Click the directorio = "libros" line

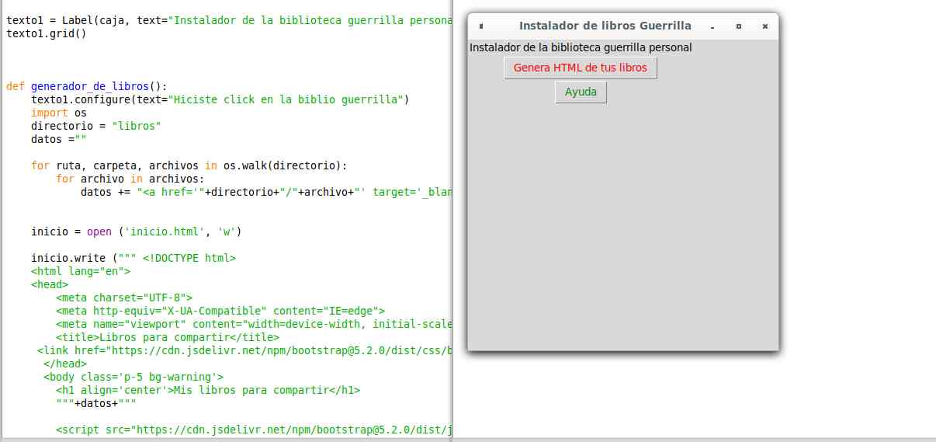click(x=96, y=126)
